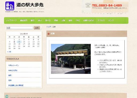Open the 今月のクーポン link
Image resolution: width=137 pixels, height=98 pixels.
[14, 65]
